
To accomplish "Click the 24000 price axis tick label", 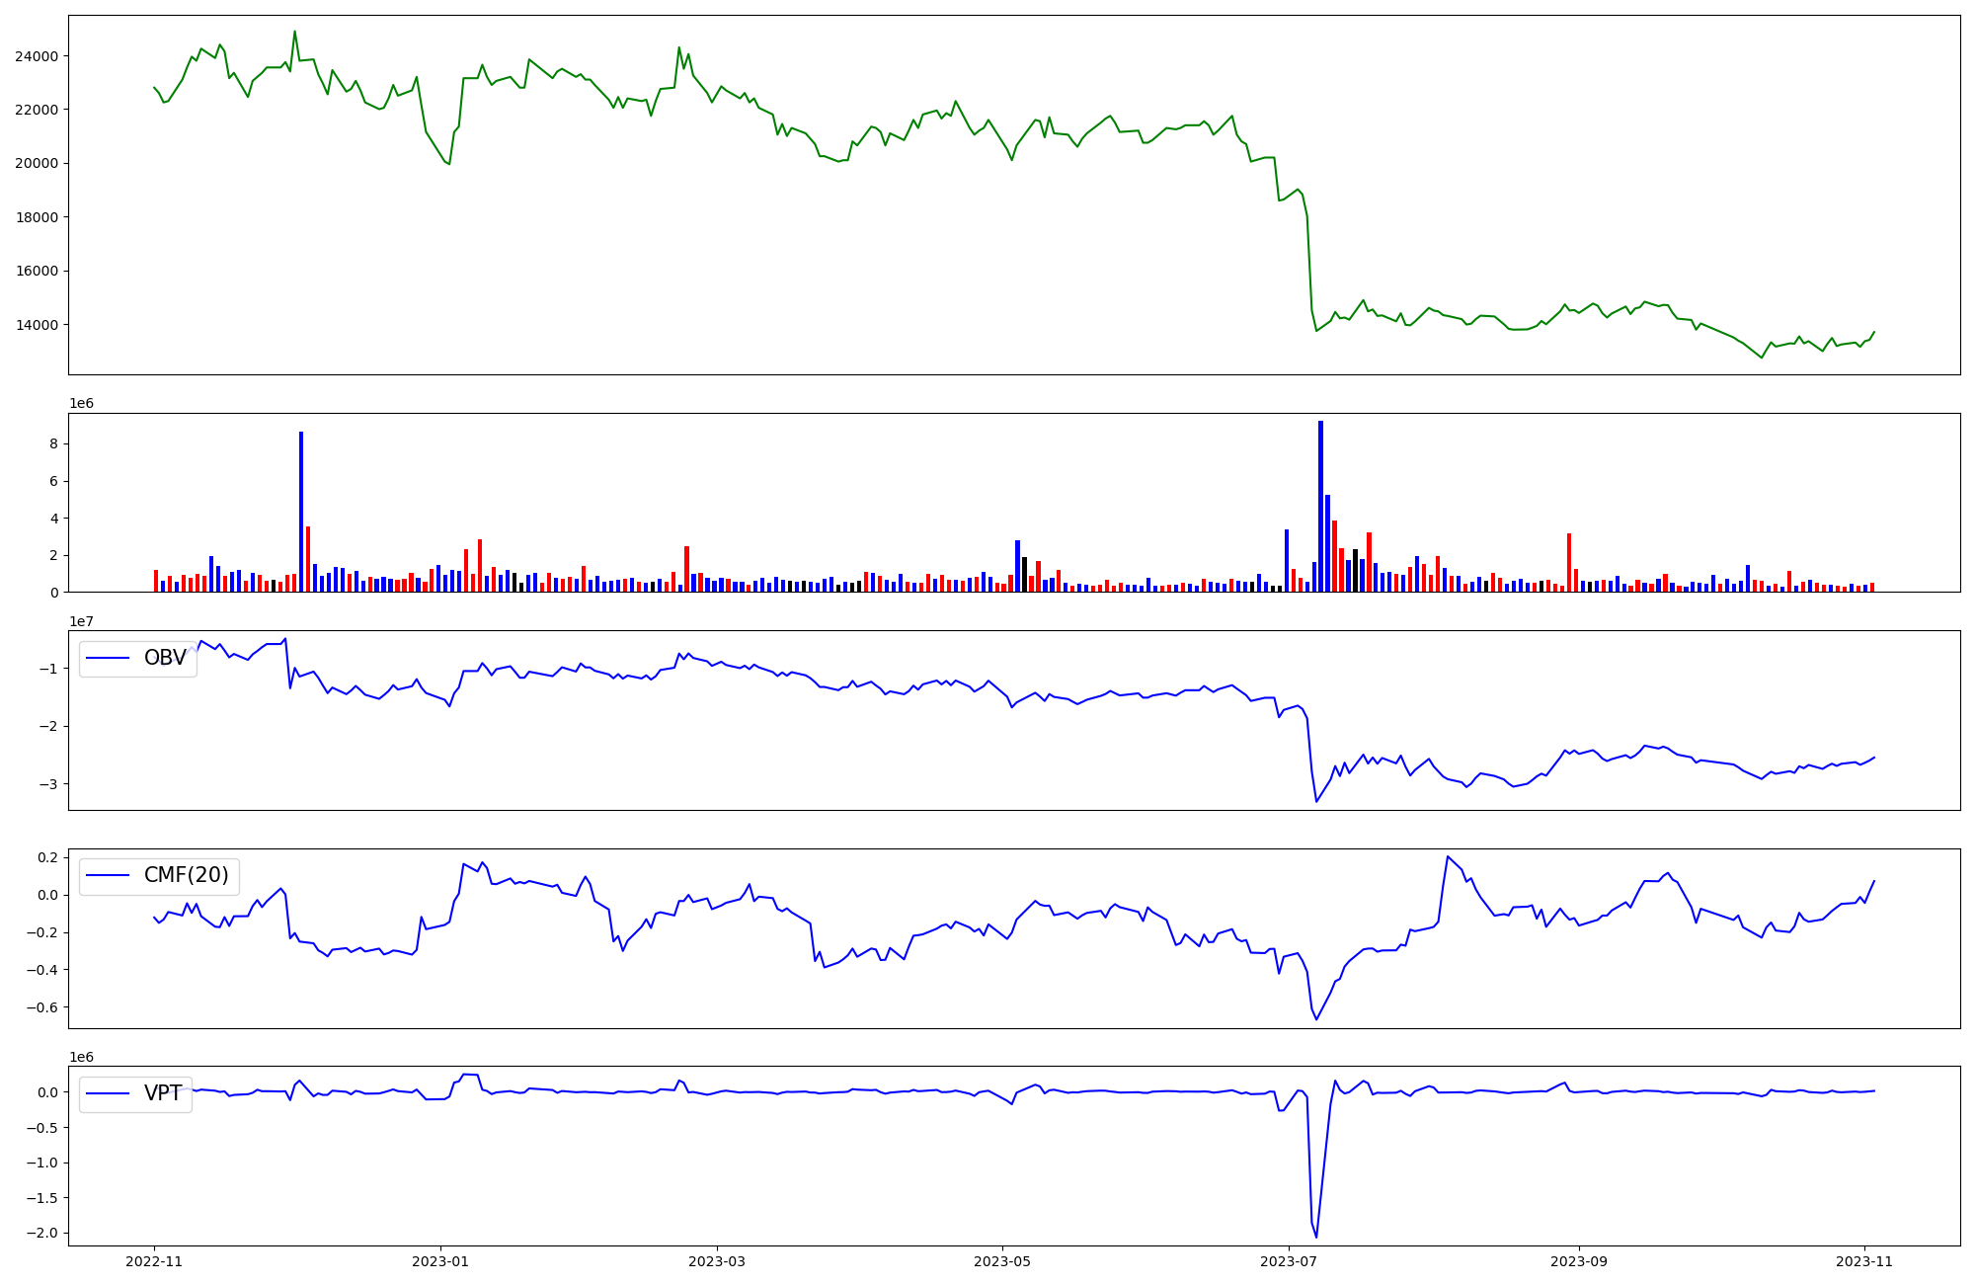I will click(37, 56).
